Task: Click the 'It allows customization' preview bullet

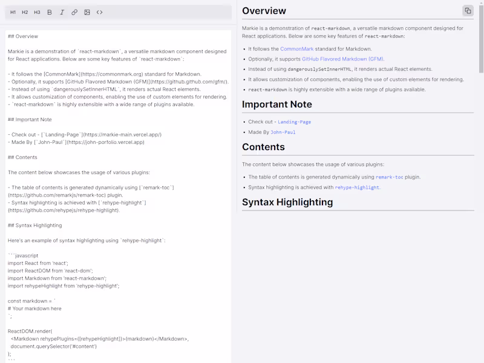Action: coord(356,79)
